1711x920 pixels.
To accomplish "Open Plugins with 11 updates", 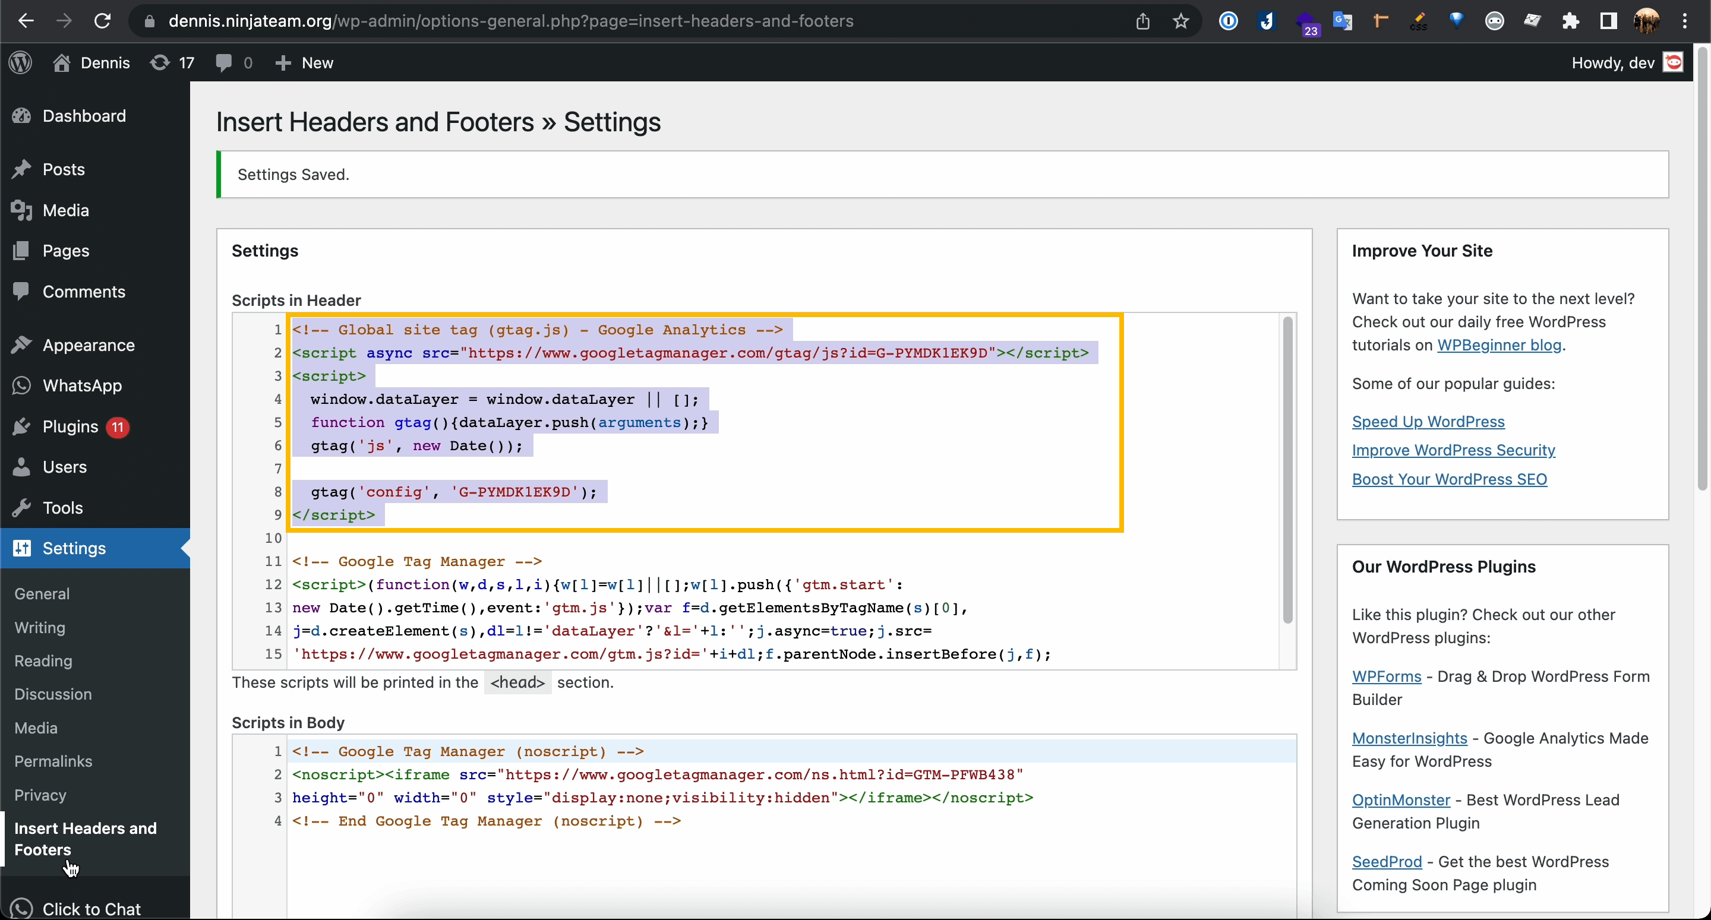I will coord(95,426).
